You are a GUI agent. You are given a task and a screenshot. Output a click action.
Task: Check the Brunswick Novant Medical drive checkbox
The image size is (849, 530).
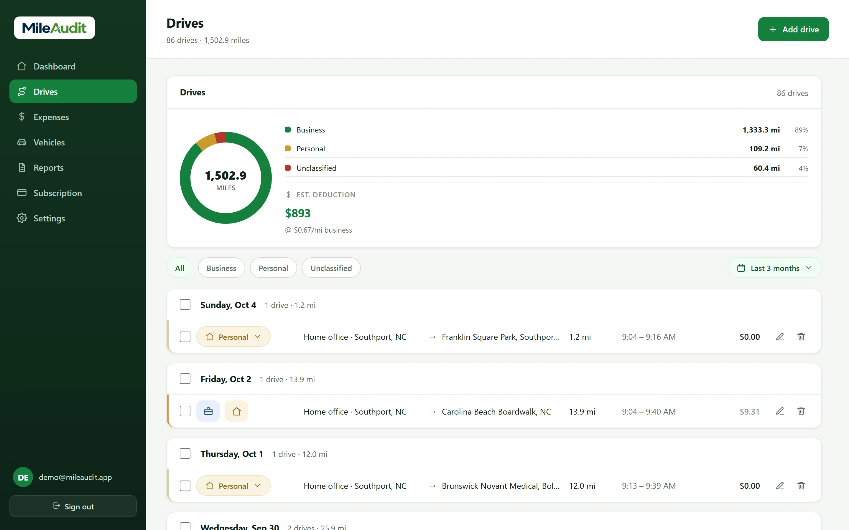point(185,486)
